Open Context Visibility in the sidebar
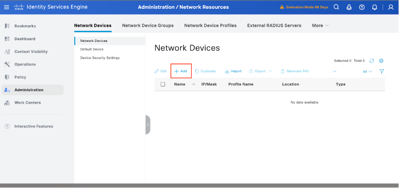Screen dimensions: 399x188 31,52
